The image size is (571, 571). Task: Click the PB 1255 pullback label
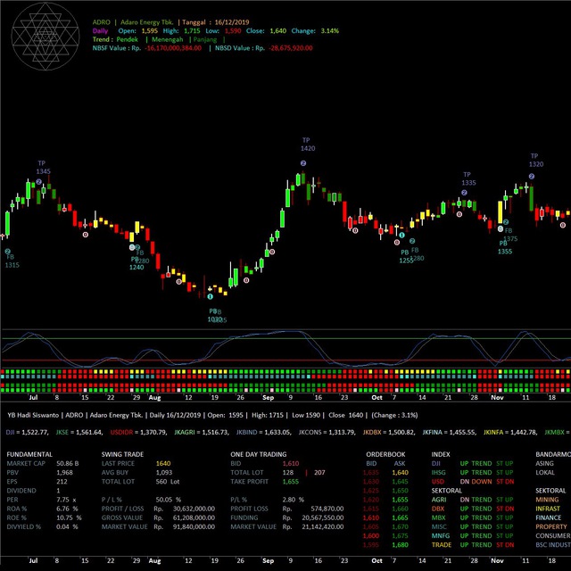coord(406,256)
